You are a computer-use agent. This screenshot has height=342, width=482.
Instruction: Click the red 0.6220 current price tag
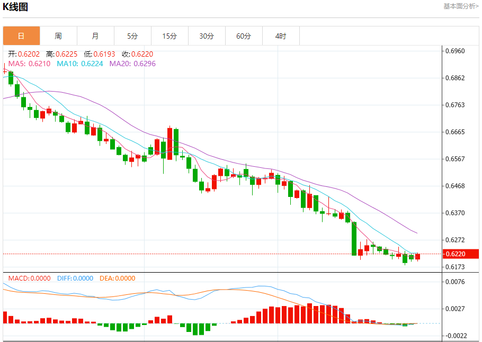click(x=460, y=254)
